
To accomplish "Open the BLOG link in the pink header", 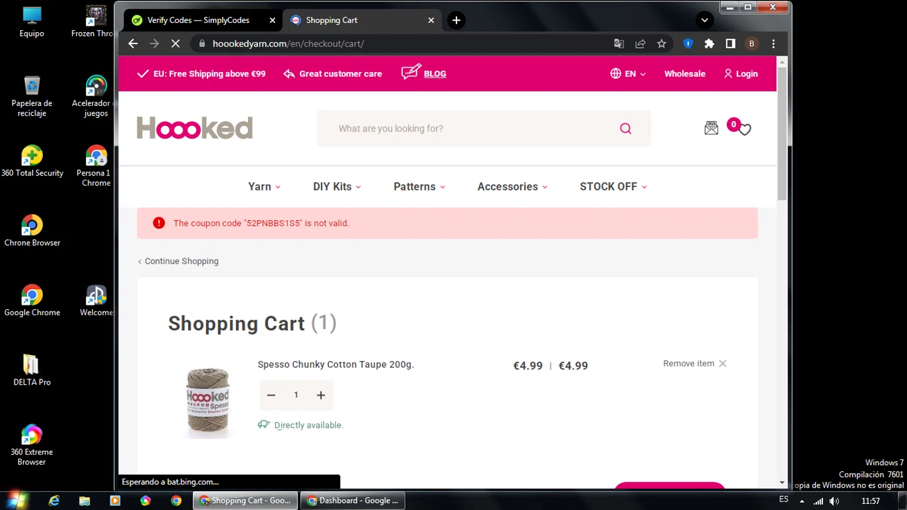I will [x=435, y=74].
